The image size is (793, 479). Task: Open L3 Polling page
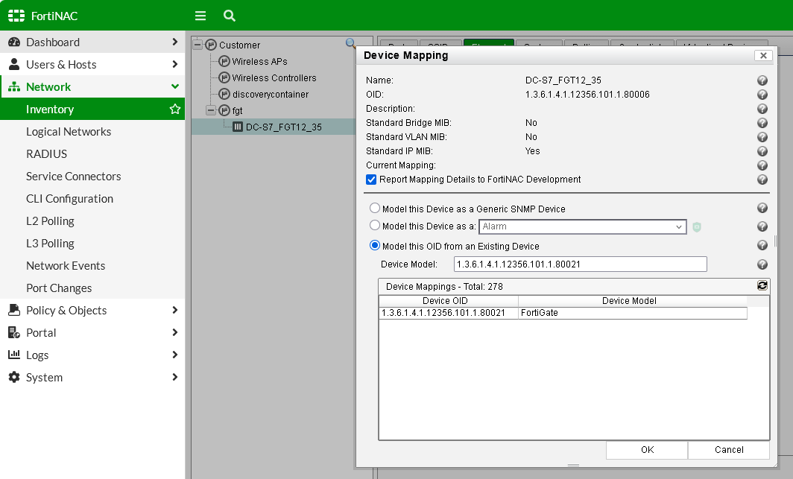click(x=50, y=243)
